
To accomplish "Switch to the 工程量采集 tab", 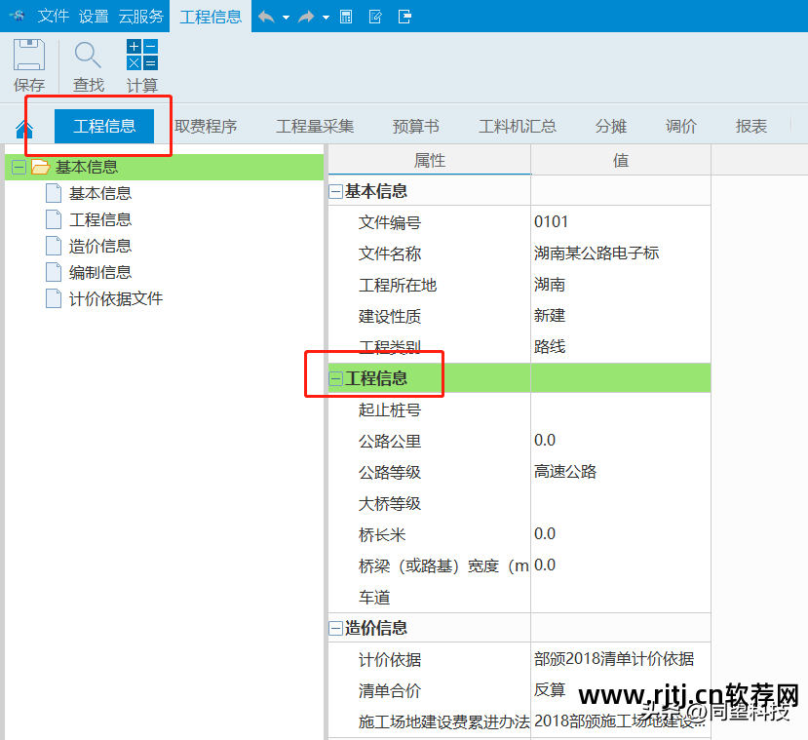I will point(315,126).
